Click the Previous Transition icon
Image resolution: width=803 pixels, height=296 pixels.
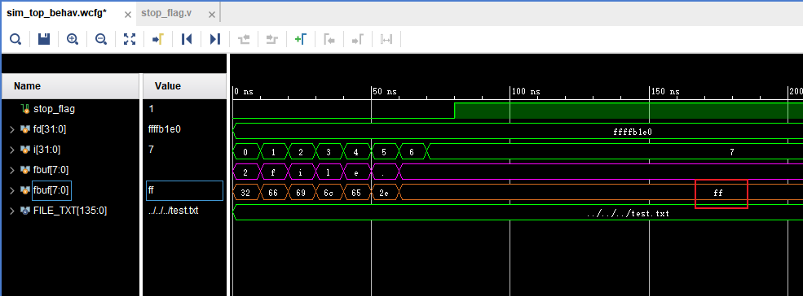(x=244, y=39)
